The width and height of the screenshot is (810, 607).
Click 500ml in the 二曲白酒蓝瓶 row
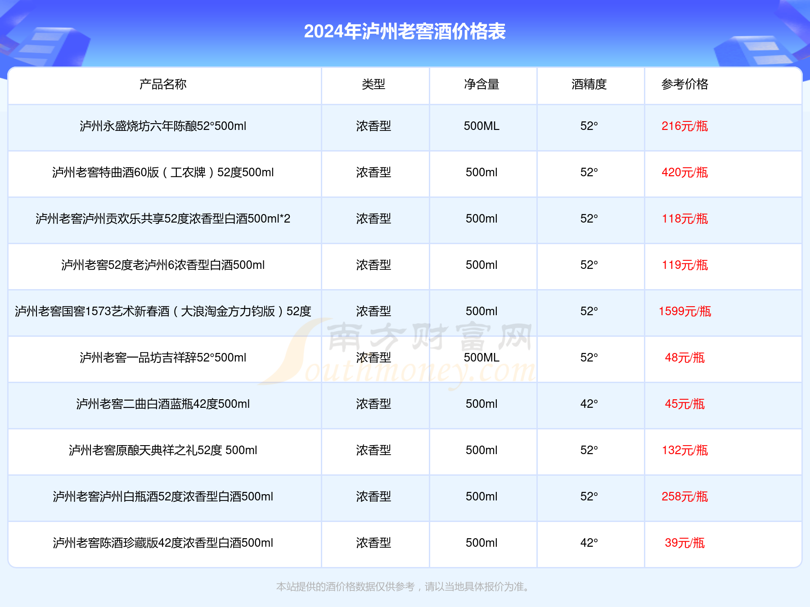481,404
